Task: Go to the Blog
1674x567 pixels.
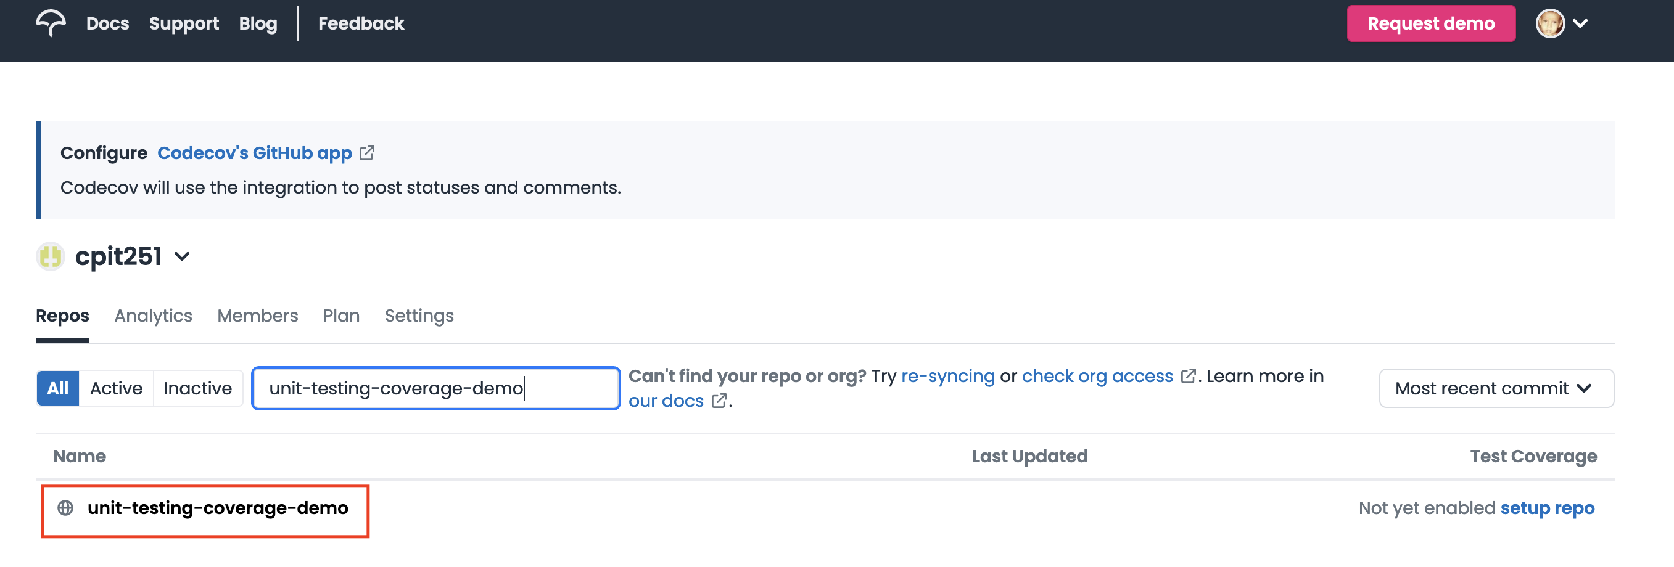Action: tap(258, 24)
